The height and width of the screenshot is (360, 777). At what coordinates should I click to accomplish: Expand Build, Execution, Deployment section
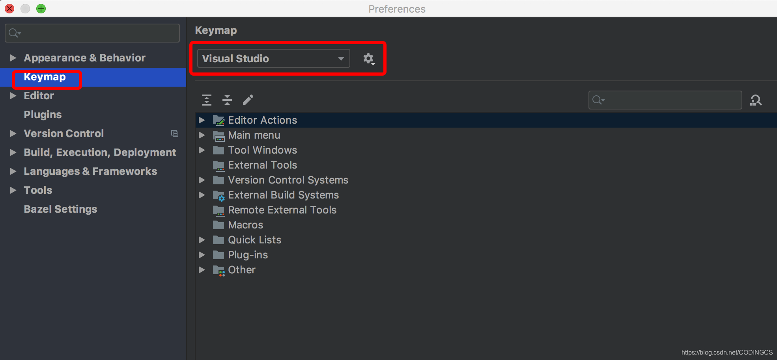click(x=13, y=152)
